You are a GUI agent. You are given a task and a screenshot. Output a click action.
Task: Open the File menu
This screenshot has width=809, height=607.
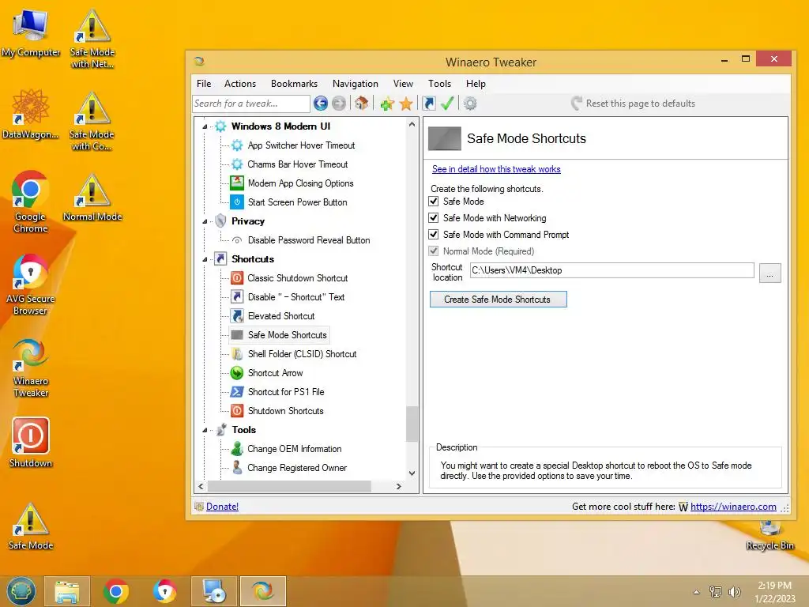tap(204, 84)
